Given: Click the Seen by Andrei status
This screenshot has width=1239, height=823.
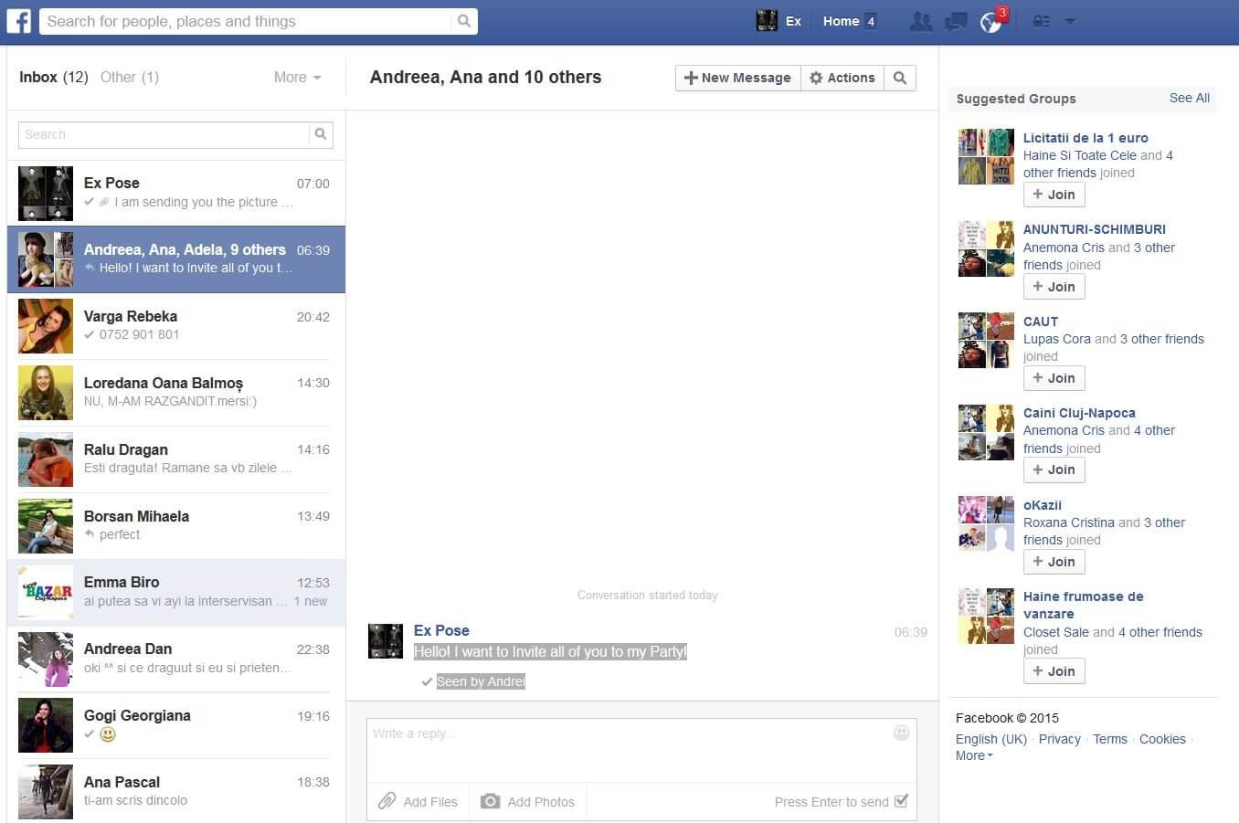Looking at the screenshot, I should coord(481,681).
